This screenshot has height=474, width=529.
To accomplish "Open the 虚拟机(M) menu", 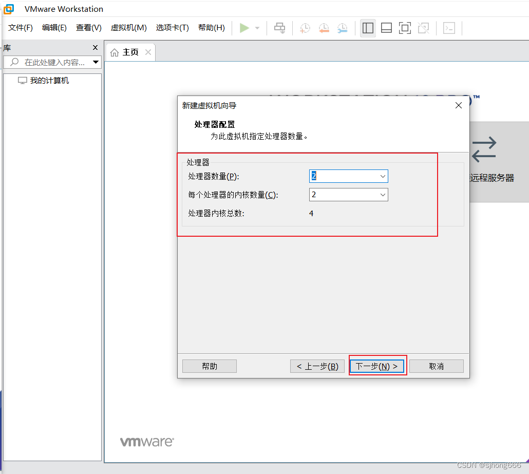I will tap(128, 28).
